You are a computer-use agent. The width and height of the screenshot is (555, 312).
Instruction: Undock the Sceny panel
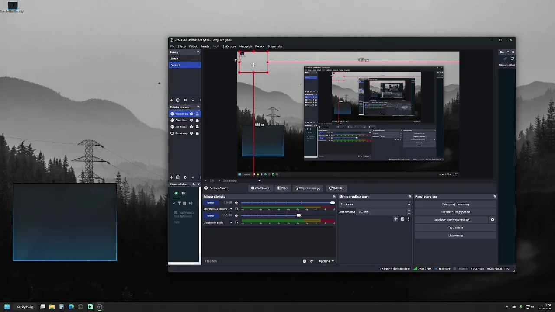199,52
